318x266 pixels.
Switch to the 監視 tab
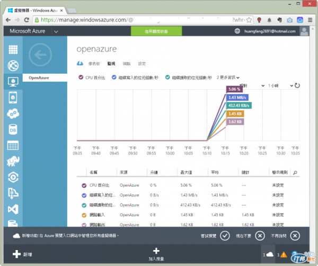111,64
